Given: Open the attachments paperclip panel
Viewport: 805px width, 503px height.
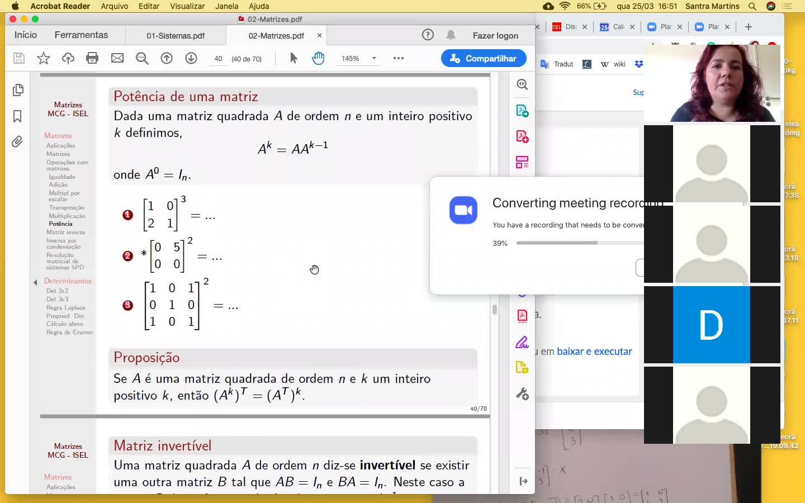Looking at the screenshot, I should point(17,141).
